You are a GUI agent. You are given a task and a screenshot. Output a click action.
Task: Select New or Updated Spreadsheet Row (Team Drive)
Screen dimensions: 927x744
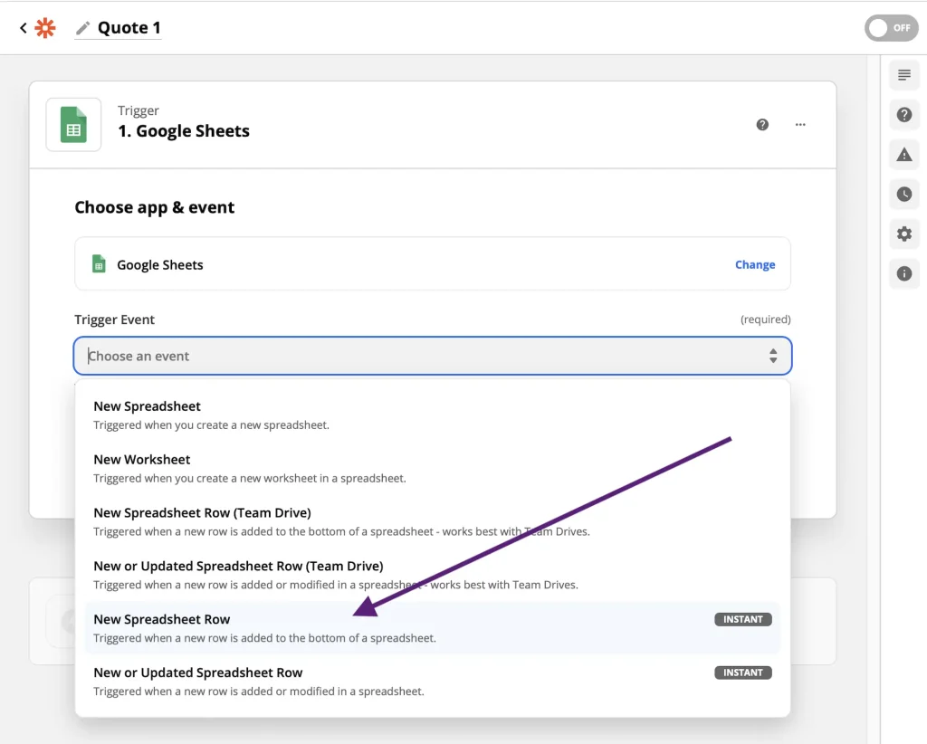[x=433, y=575]
